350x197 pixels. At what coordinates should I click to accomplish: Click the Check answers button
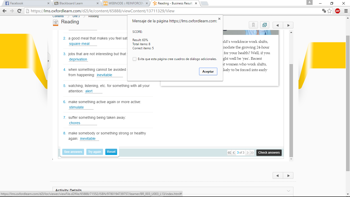tap(269, 153)
